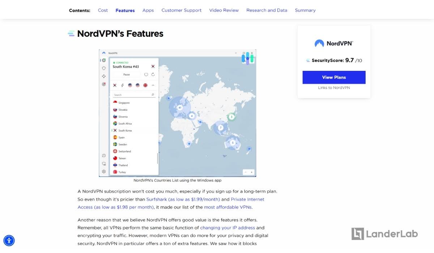Select Switzerland in the country list
The image size is (434, 253).
(134, 151)
